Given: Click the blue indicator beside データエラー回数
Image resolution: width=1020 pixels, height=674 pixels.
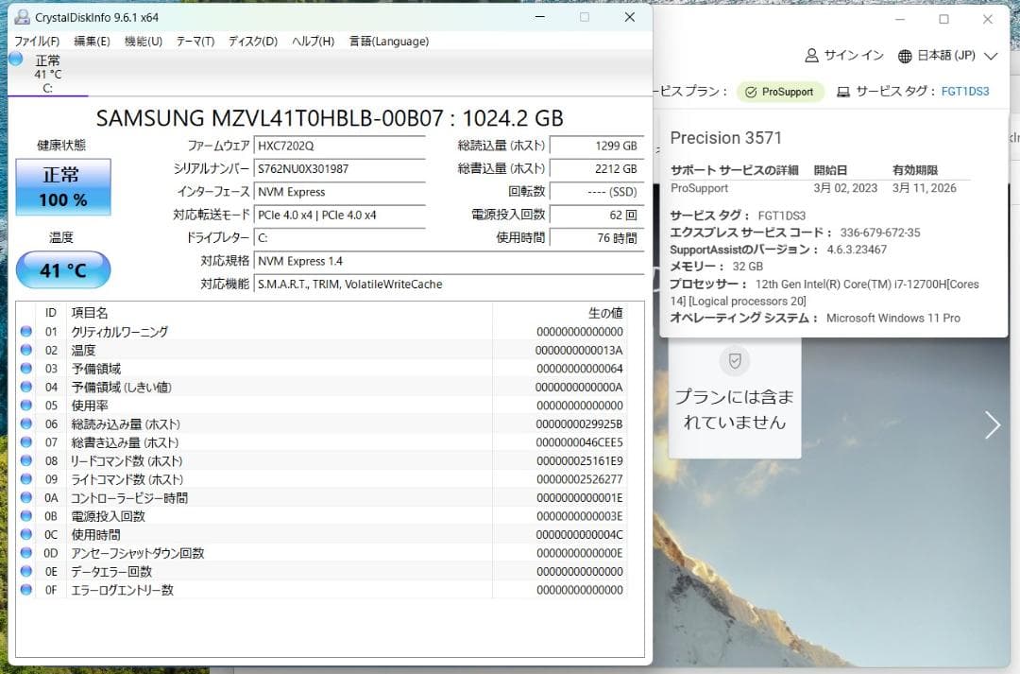Looking at the screenshot, I should tap(27, 571).
